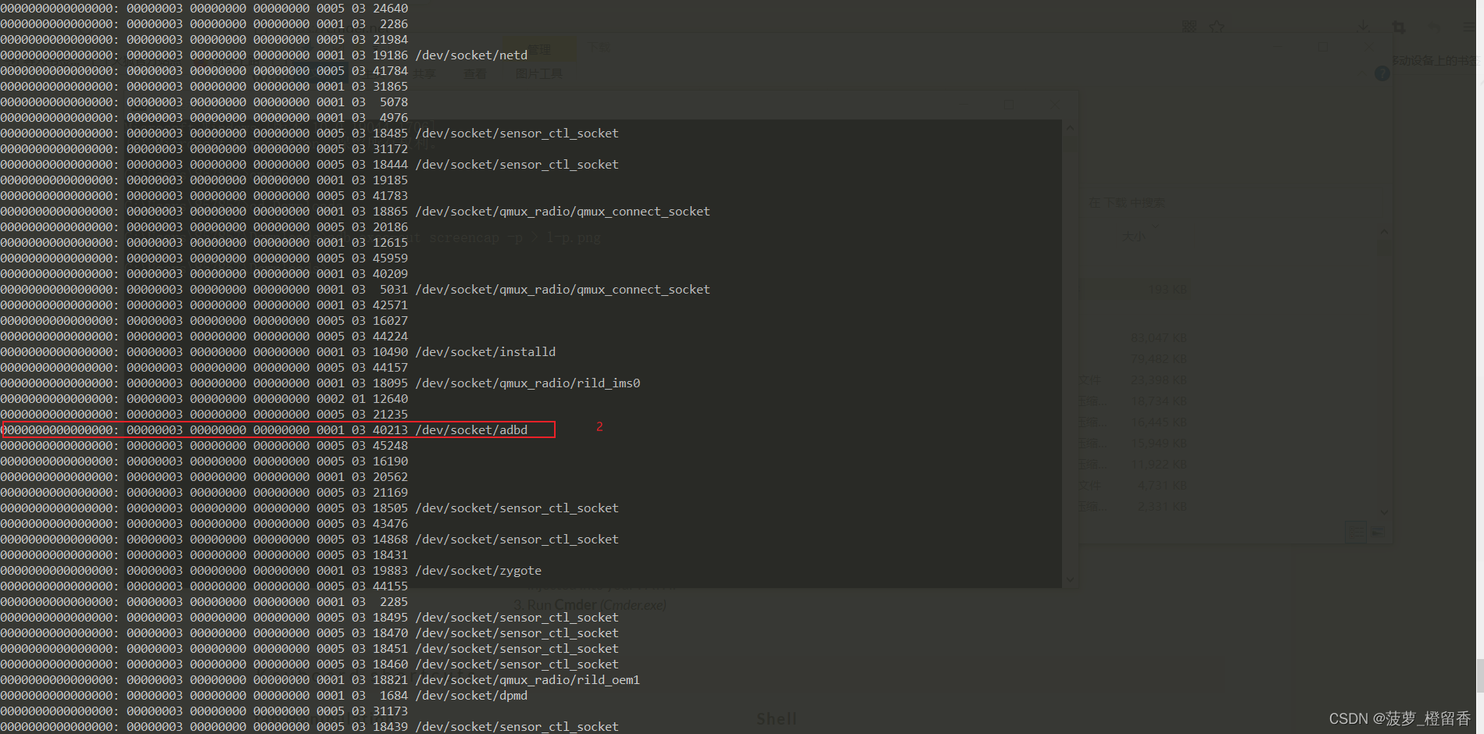The width and height of the screenshot is (1484, 734).
Task: Open the 共享 ribbon tab in Explorer
Action: click(x=424, y=74)
